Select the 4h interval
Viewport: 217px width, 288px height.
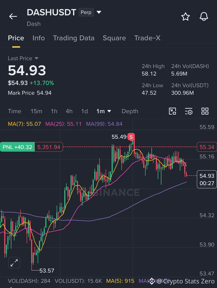(x=69, y=111)
